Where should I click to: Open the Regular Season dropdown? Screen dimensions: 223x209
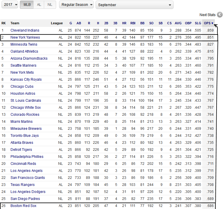[76, 5]
